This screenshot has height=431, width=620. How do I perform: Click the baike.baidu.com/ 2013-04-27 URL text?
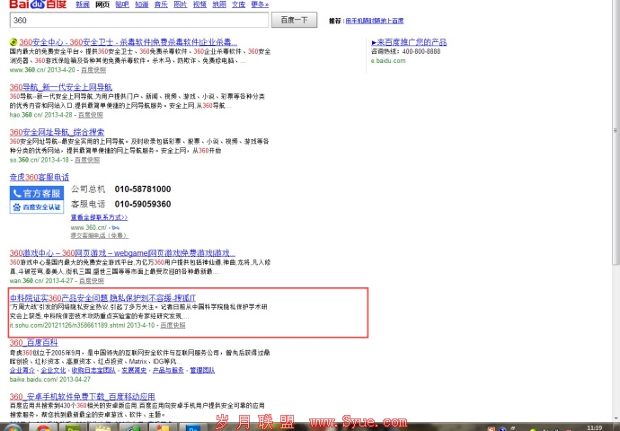coord(50,379)
